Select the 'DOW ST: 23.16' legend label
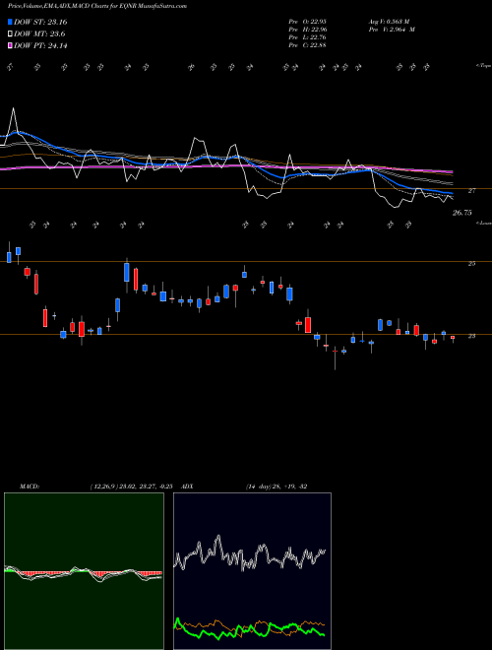 click(x=40, y=22)
